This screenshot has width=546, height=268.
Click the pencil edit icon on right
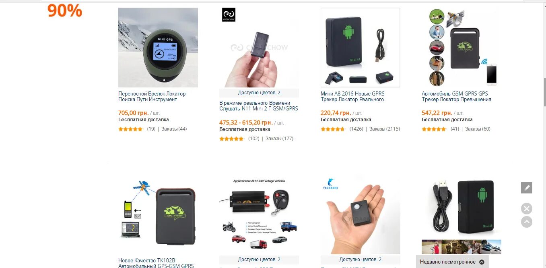(526, 188)
